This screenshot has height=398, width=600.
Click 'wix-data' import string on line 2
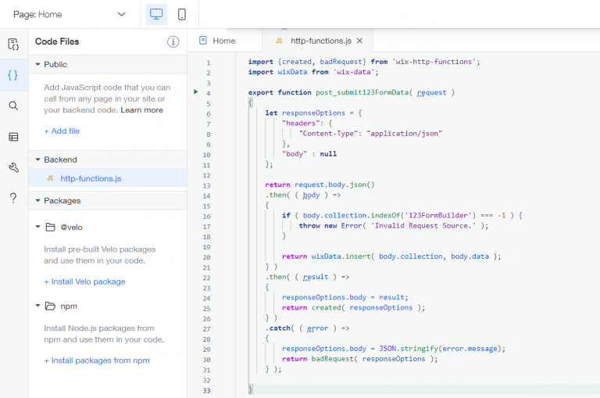[x=355, y=72]
